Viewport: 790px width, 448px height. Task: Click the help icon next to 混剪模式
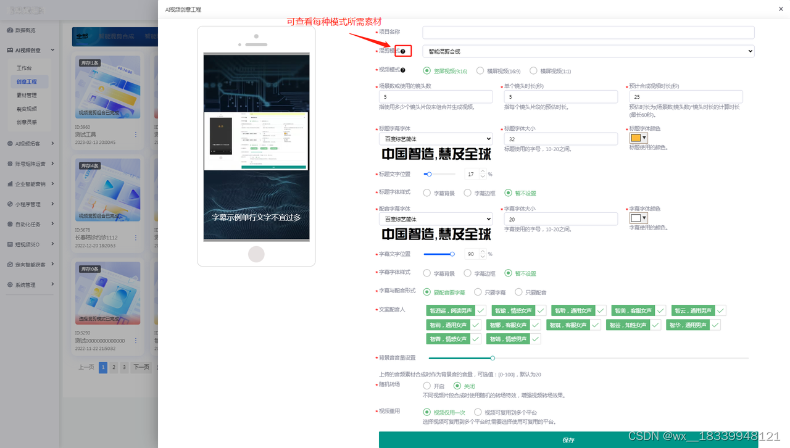pyautogui.click(x=403, y=51)
